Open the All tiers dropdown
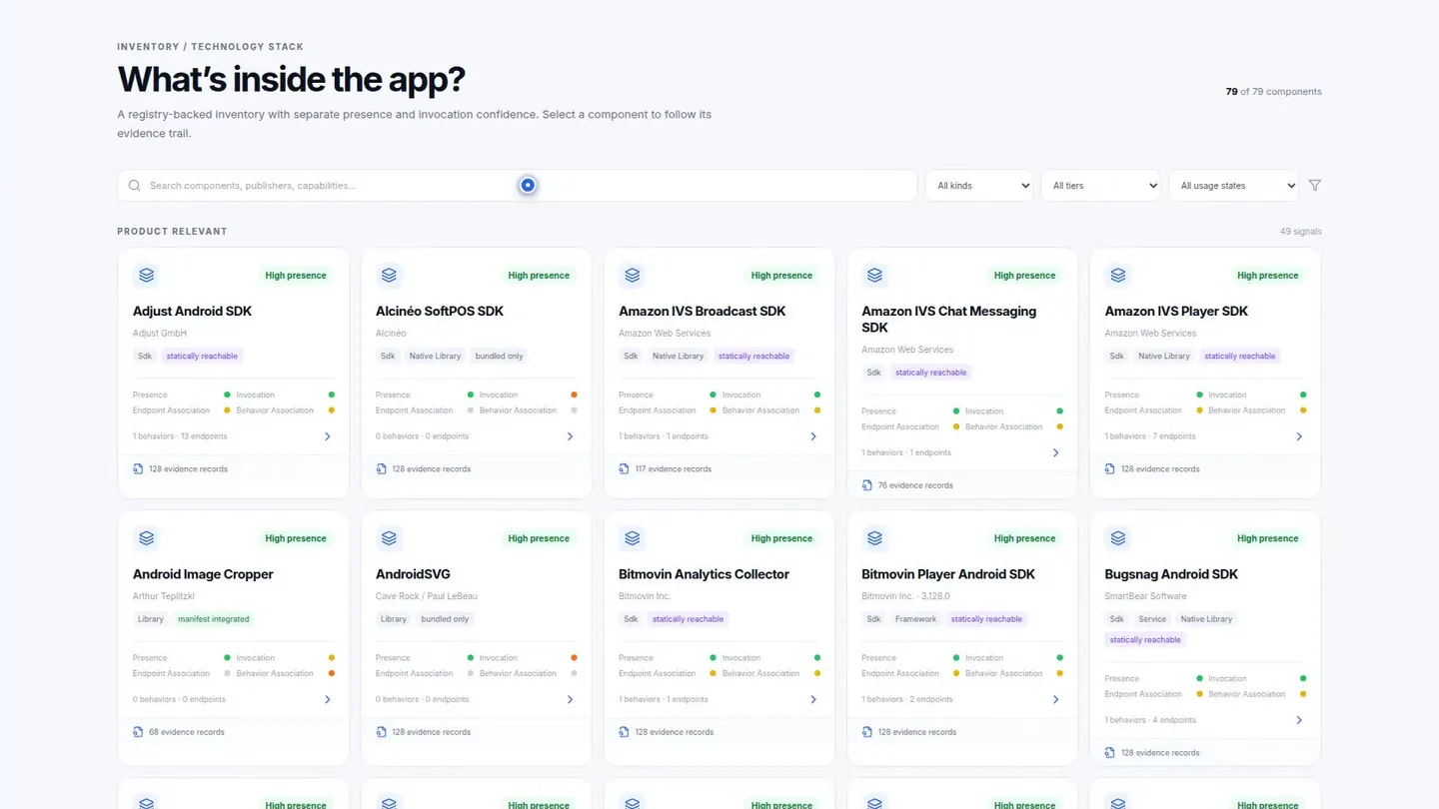The height and width of the screenshot is (809, 1439). point(1101,186)
